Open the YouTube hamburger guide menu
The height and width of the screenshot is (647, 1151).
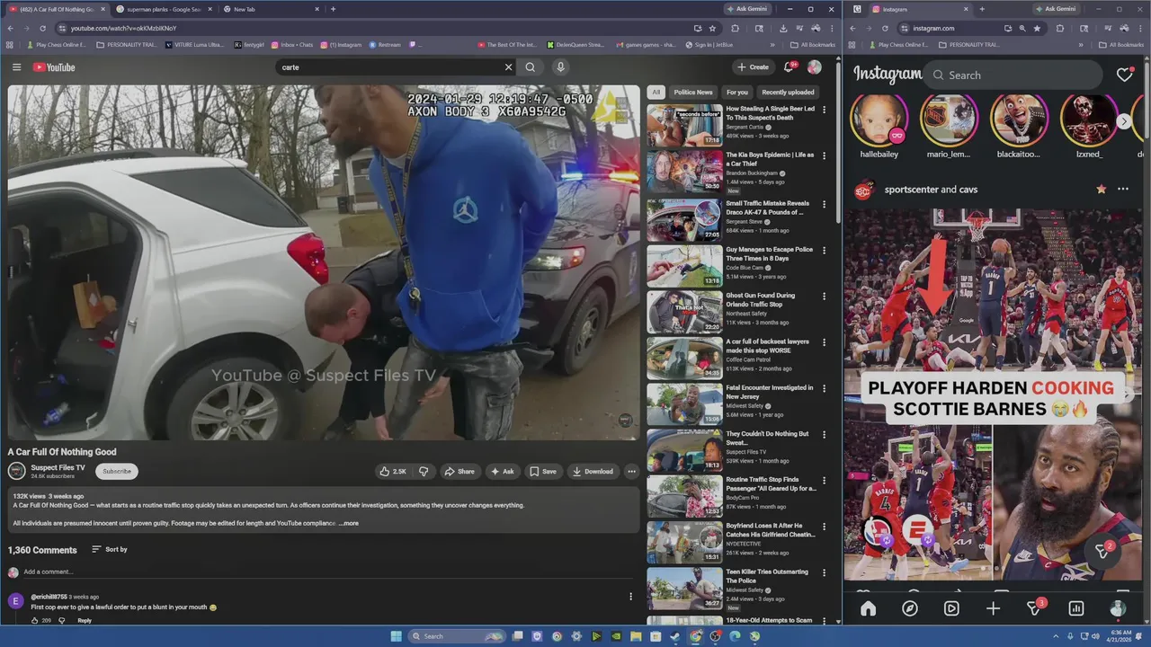pos(16,67)
